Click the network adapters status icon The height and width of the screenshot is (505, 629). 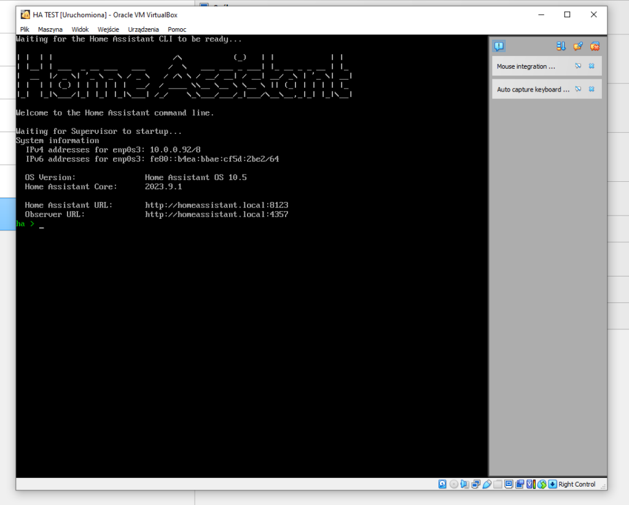(x=475, y=484)
